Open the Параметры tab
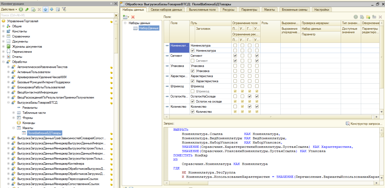This screenshot has height=188, width=385. coord(249,10)
